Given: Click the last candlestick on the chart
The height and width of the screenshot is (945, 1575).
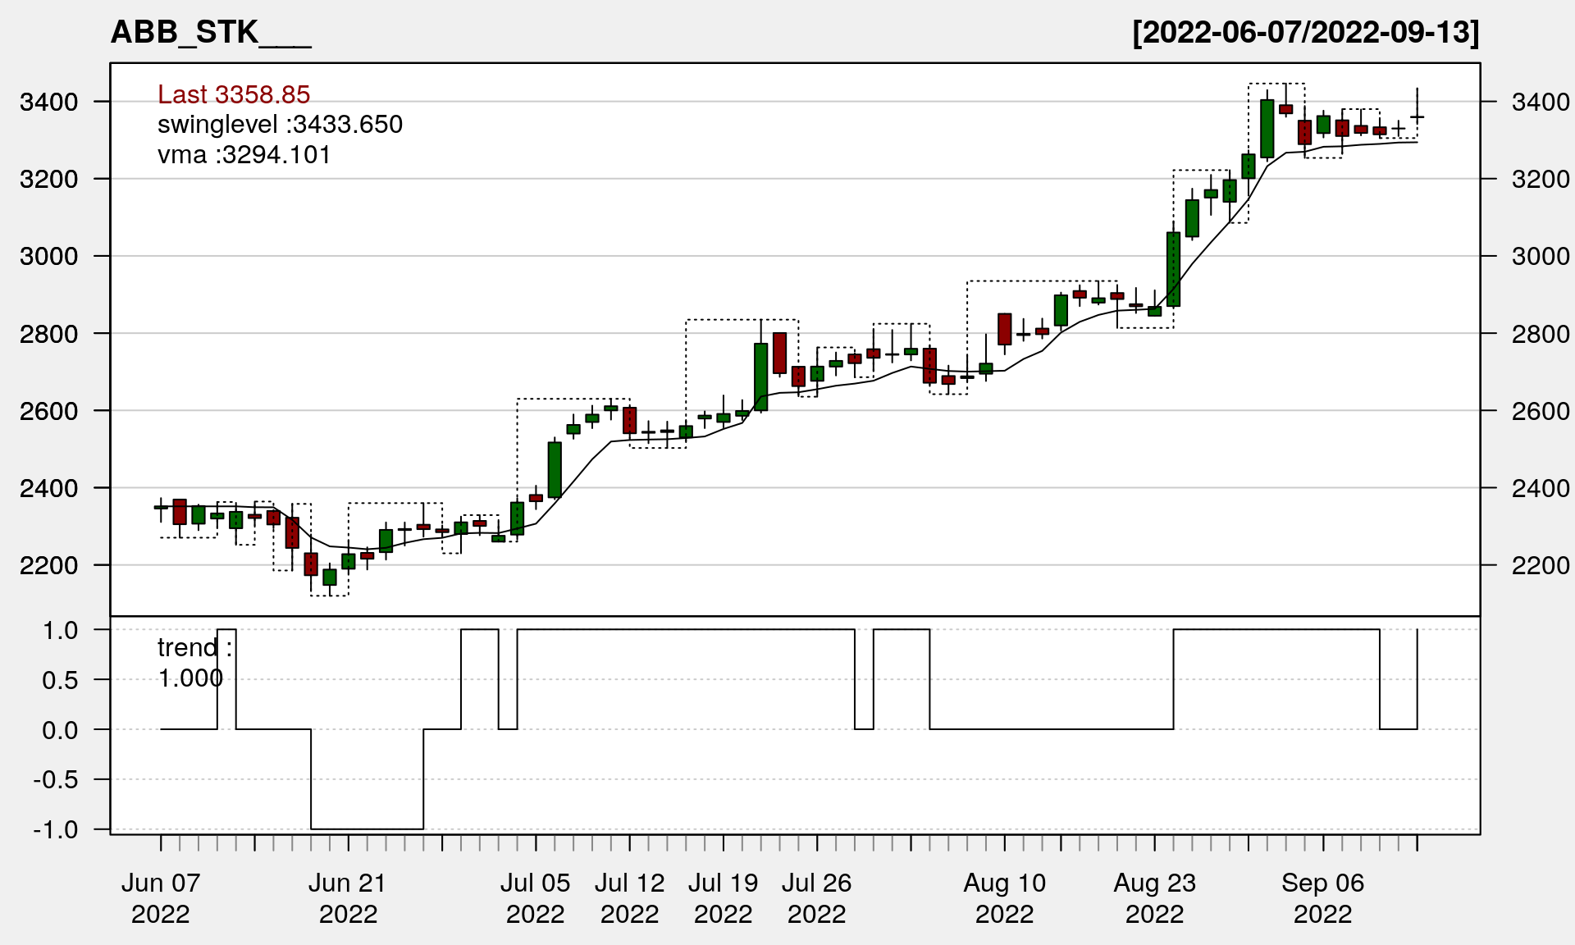Looking at the screenshot, I should pos(1417,116).
